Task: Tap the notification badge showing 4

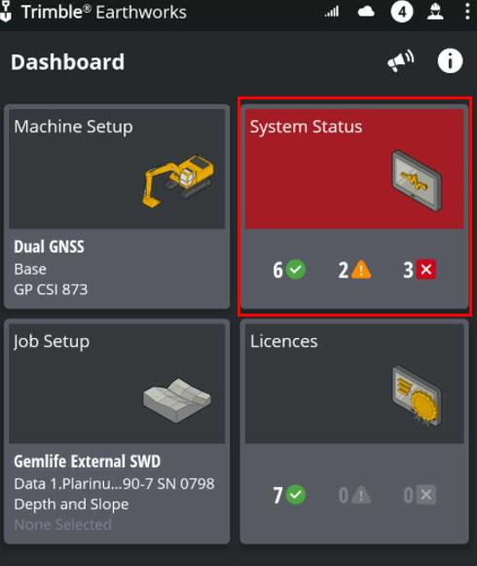Action: (x=402, y=12)
